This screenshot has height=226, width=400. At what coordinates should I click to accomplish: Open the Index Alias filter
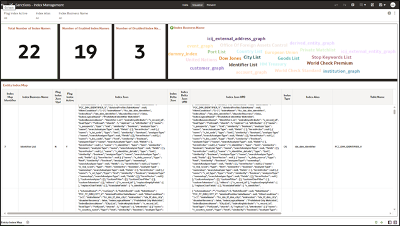[x=43, y=15]
